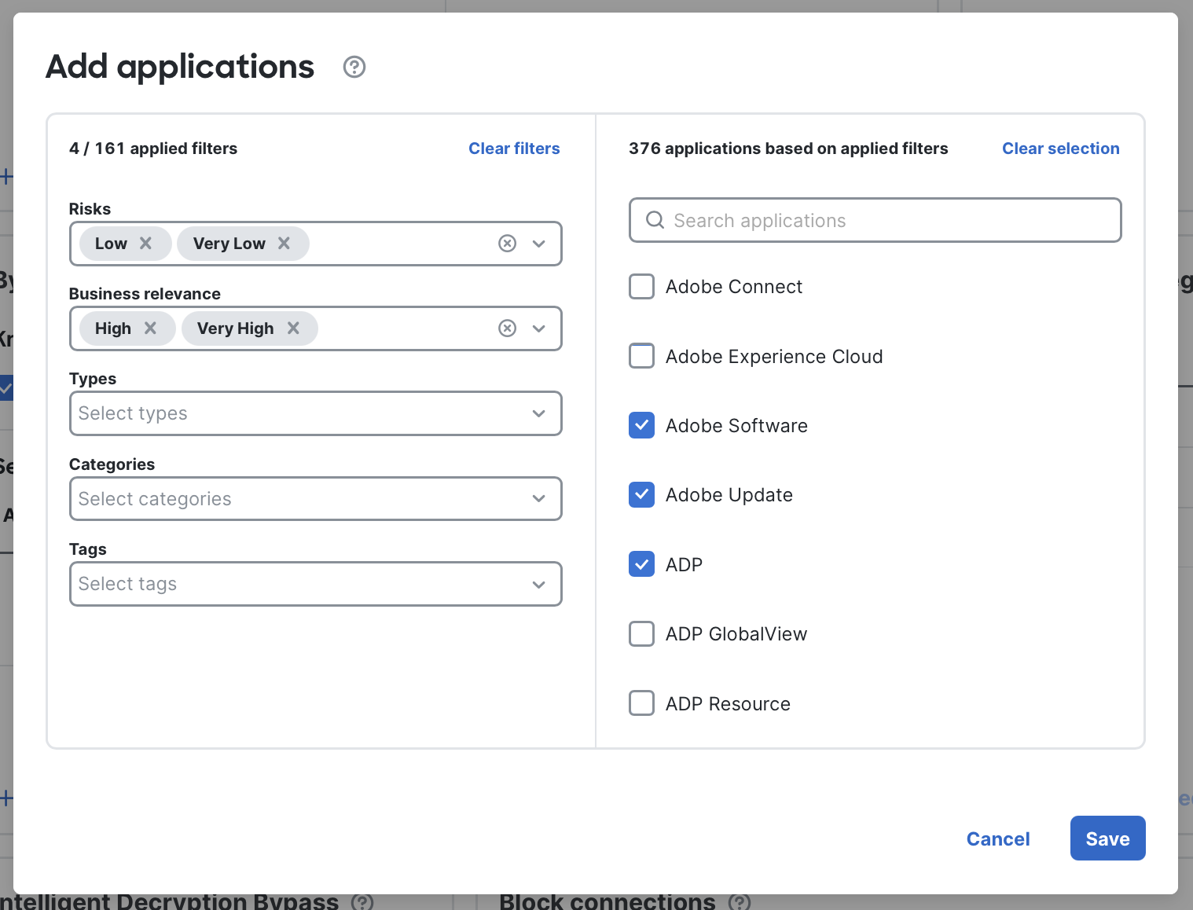Remove the "Very Low" risk filter chip

(x=284, y=244)
